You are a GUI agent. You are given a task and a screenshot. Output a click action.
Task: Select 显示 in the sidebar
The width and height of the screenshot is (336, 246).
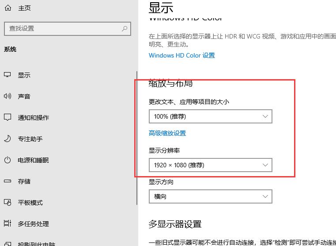pyautogui.click(x=24, y=75)
